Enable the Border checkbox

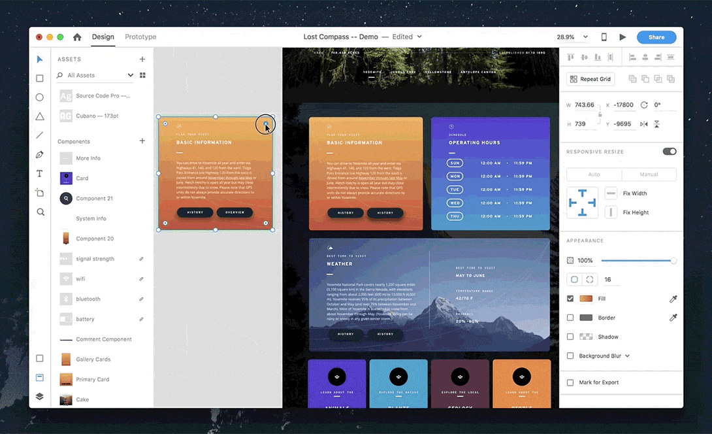coord(570,318)
